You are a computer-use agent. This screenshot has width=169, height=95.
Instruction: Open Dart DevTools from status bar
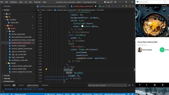87,94
